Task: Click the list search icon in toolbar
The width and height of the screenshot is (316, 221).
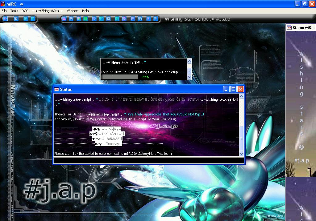Action: pos(117,19)
